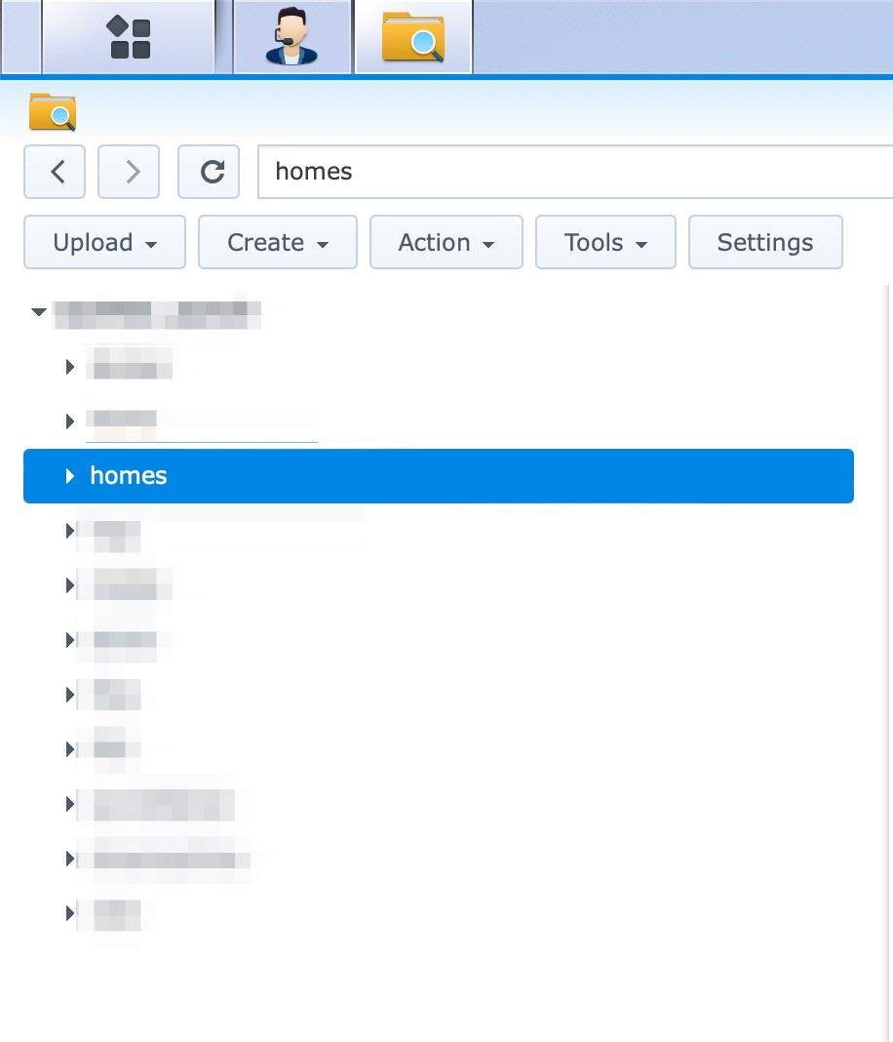Image resolution: width=893 pixels, height=1042 pixels.
Task: Open the Action dropdown menu
Action: click(x=446, y=242)
